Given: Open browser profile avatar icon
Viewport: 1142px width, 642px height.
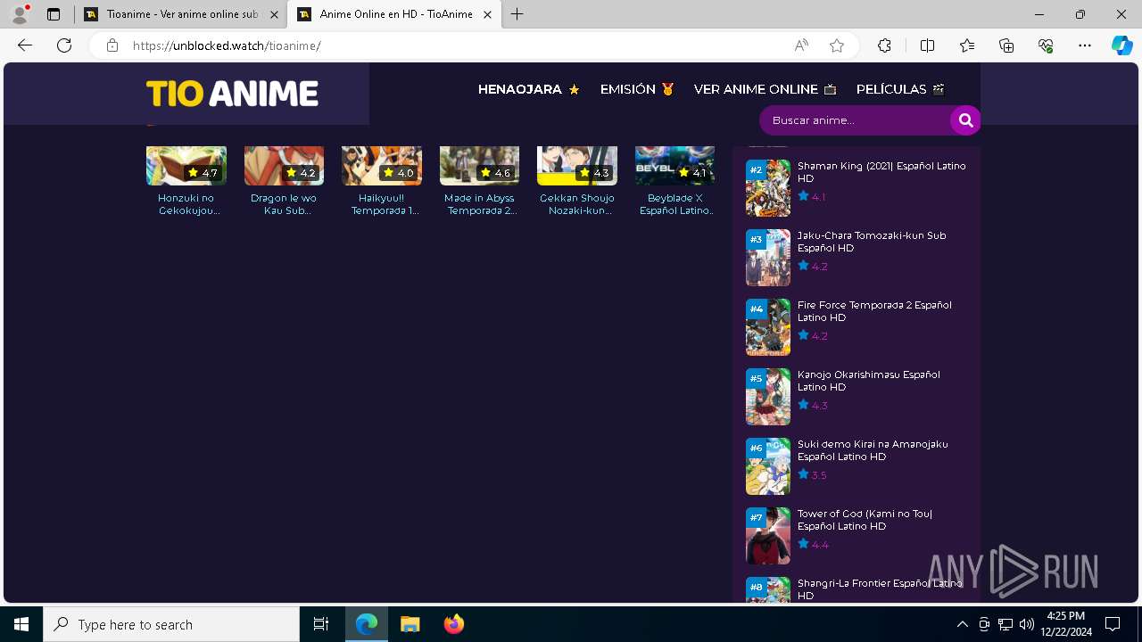Looking at the screenshot, I should [x=20, y=14].
